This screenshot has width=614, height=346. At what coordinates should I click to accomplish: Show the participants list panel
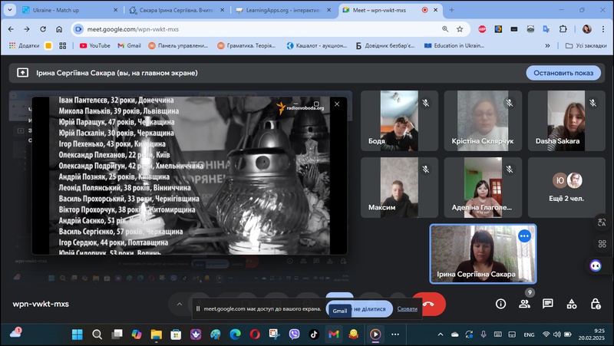click(x=524, y=304)
